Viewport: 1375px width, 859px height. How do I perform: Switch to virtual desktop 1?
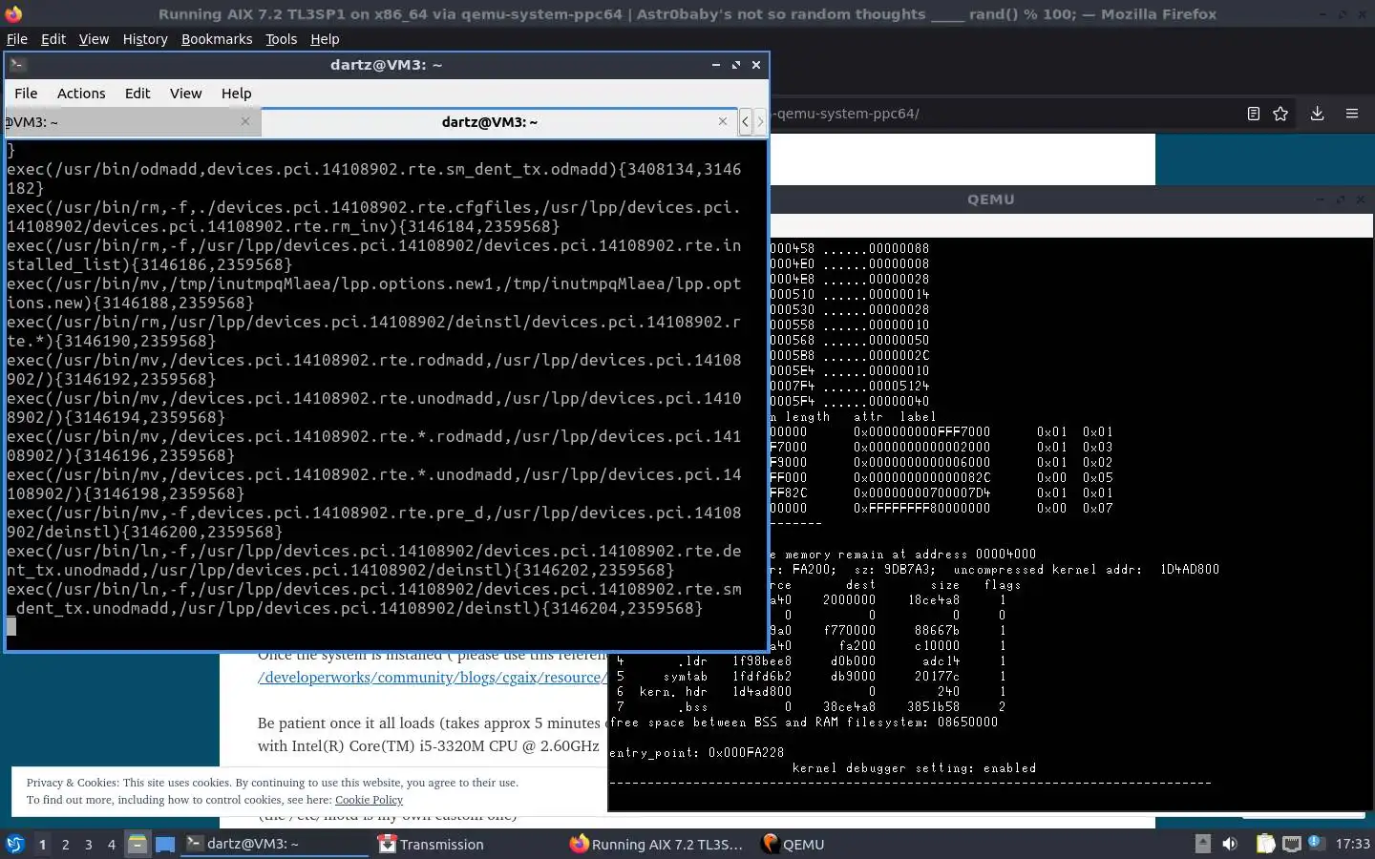pyautogui.click(x=42, y=844)
